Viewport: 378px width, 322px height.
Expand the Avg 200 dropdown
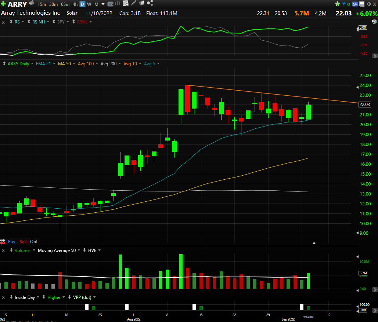[120, 63]
